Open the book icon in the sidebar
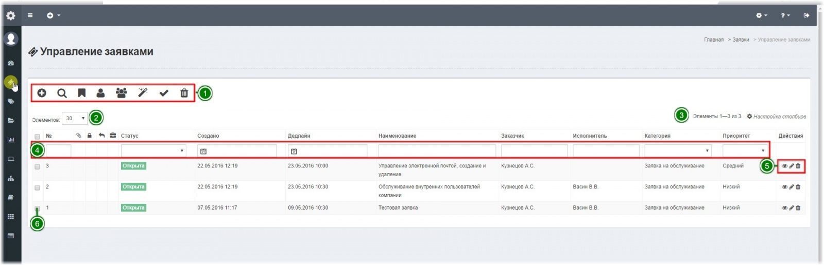 (x=11, y=198)
